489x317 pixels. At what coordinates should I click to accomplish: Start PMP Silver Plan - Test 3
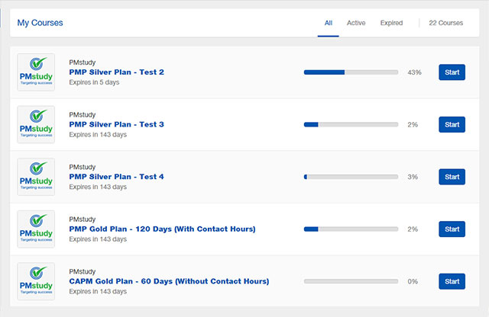452,124
